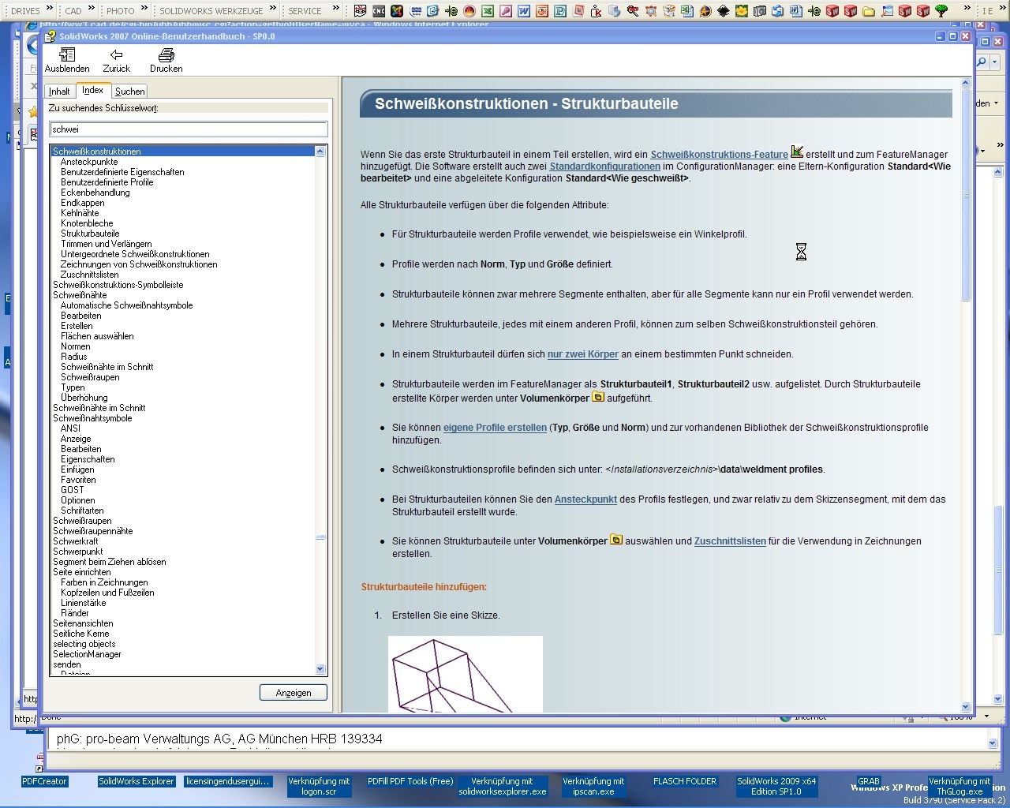Screen dimensions: 1010x808
Task: Launch the CNC shortcut icon in top toolbar
Action: (x=379, y=11)
